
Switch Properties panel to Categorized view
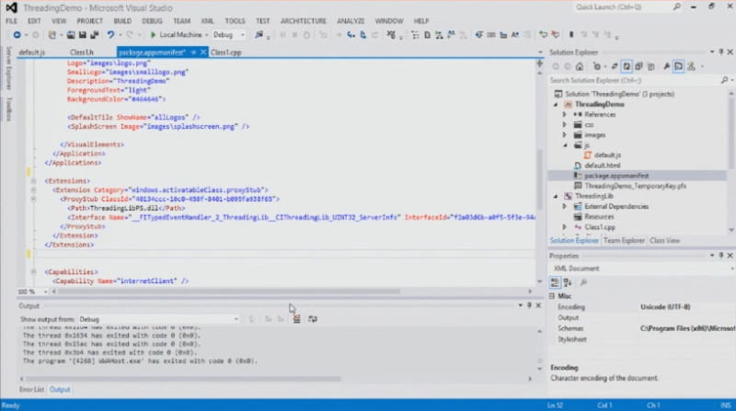555,282
